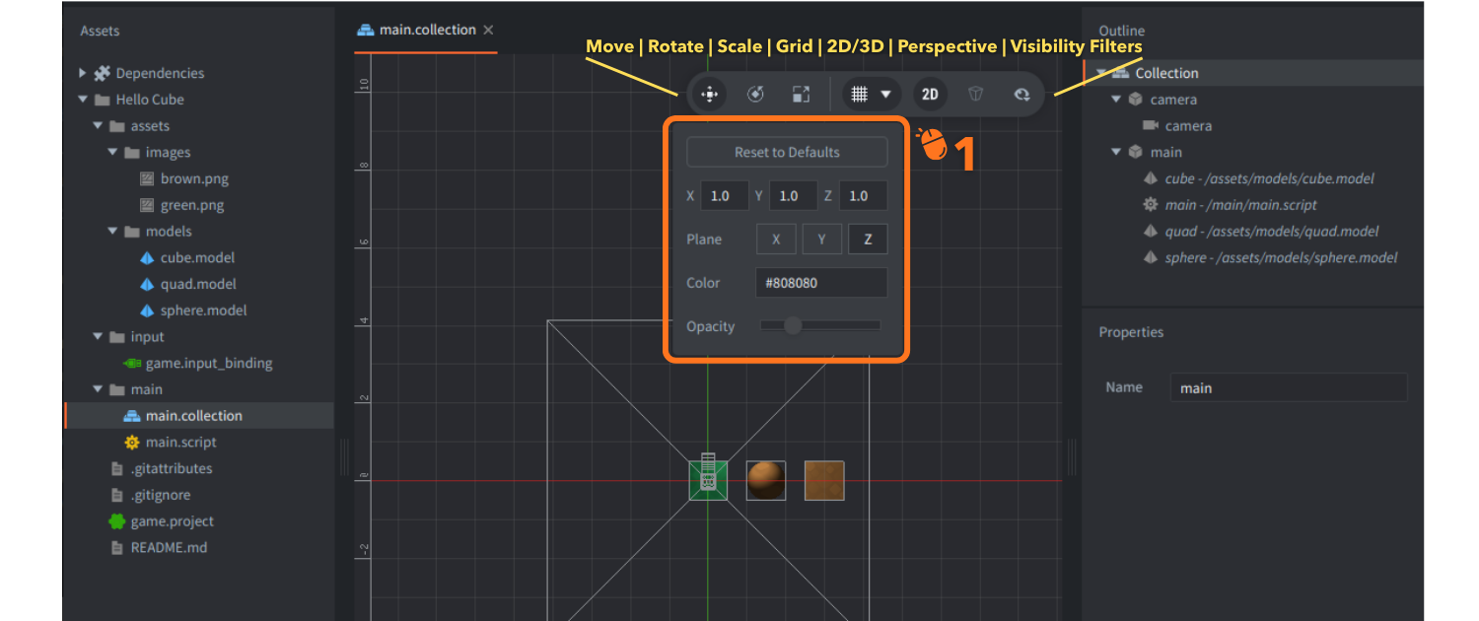Click Reset to Defaults in grid settings
The image size is (1479, 621).
click(x=787, y=152)
